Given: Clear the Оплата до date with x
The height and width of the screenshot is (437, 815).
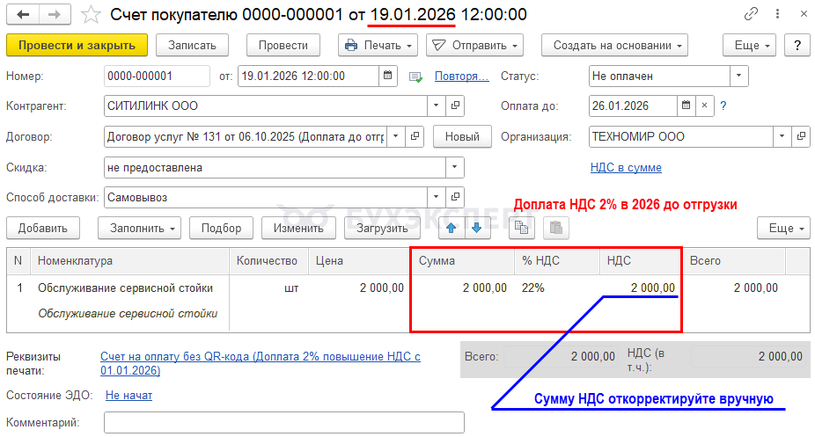Looking at the screenshot, I should click(x=704, y=106).
